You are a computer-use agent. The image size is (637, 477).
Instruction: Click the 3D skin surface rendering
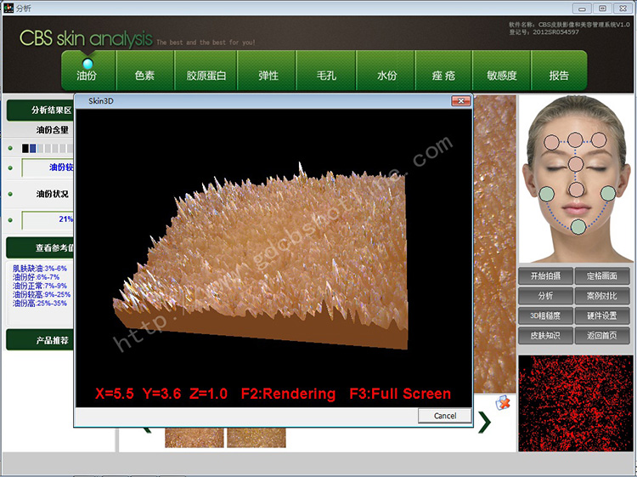(x=260, y=256)
